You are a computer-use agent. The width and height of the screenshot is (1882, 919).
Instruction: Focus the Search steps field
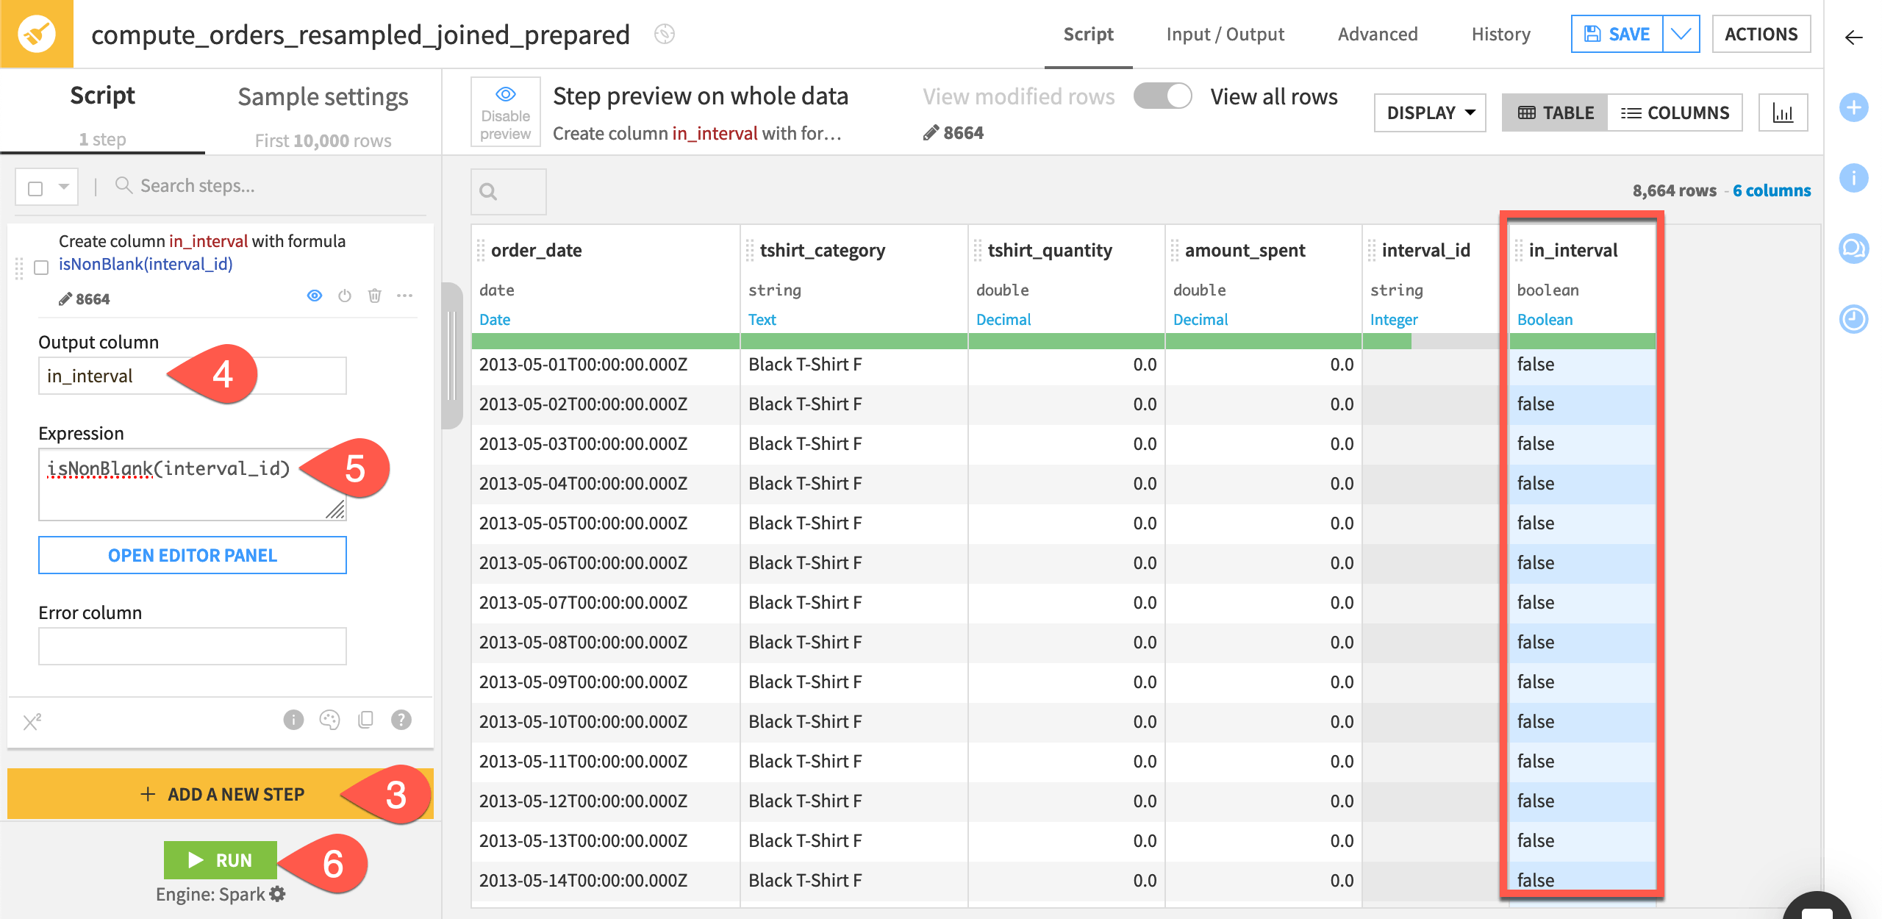point(271,186)
